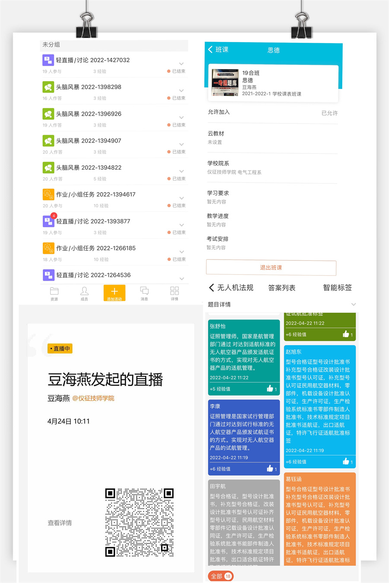This screenshot has height=583, width=389.
Task: Go back using the 班课 back arrow
Action: 210,50
